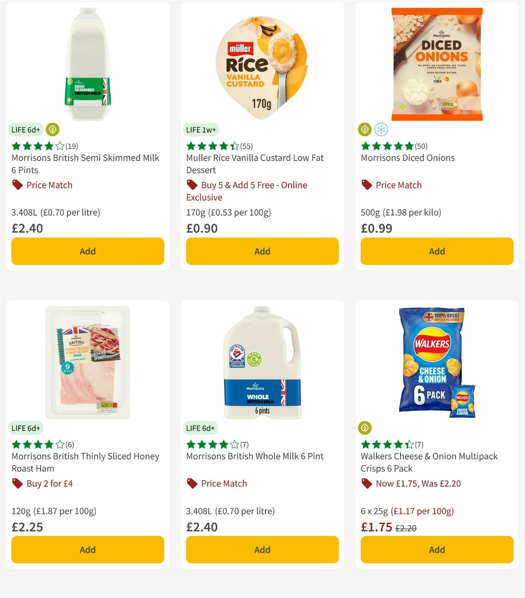
Task: Click the tag icon next to Buy 5 & Add 5 Free offer
Action: 192,185
